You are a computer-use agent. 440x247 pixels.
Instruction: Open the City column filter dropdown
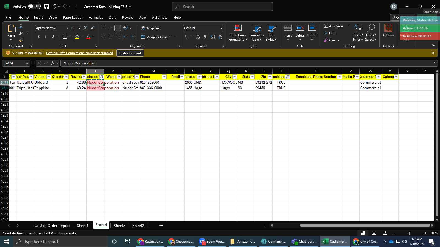(x=235, y=77)
